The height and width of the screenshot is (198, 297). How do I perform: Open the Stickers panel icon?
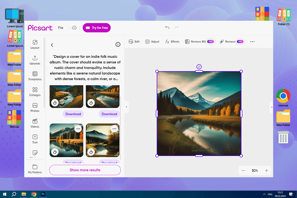pyautogui.click(x=35, y=153)
